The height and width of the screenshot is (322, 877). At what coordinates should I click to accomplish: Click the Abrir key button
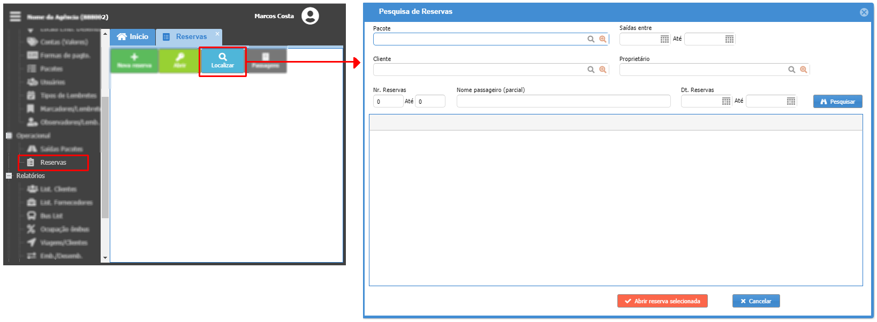[180, 61]
